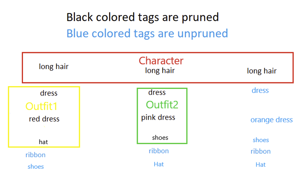Click the "long hair" tag under Character
The height and width of the screenshot is (179, 306).
click(160, 71)
